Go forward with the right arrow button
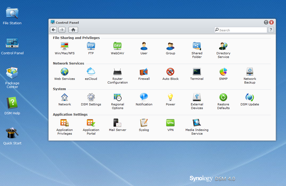 62,30
